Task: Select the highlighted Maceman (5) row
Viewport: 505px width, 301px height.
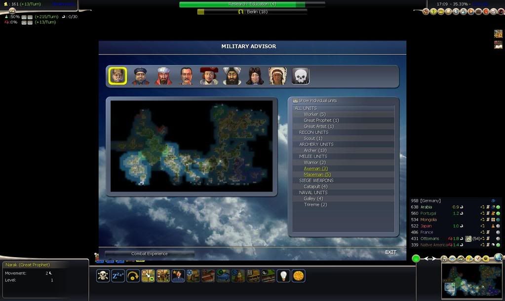Action: coord(317,174)
